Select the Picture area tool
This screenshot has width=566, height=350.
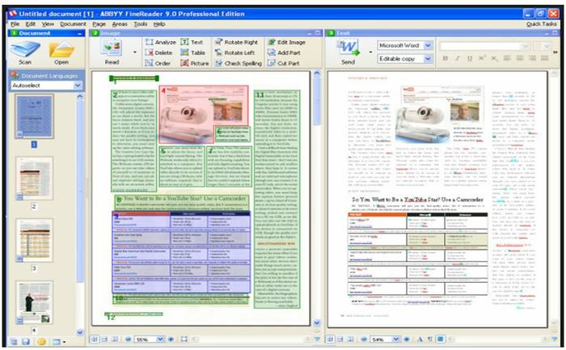pos(195,63)
